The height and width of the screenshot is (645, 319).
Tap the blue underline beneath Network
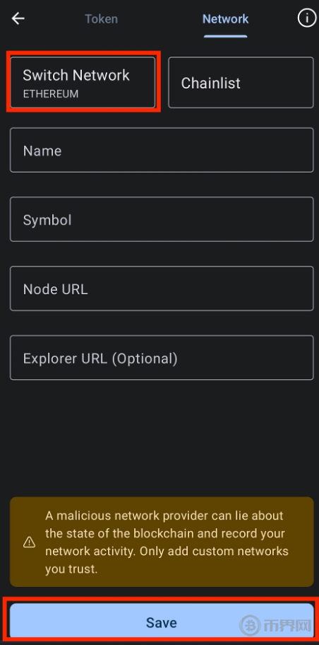pos(225,36)
